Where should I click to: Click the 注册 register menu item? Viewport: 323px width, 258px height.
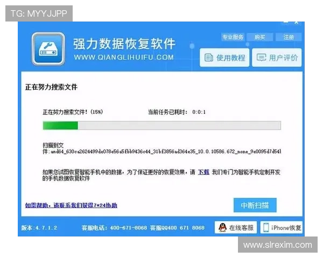pos(289,37)
